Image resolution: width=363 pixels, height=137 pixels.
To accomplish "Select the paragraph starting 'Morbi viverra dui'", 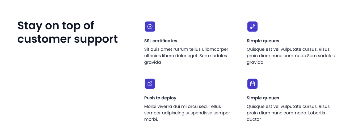I will pos(187,113).
